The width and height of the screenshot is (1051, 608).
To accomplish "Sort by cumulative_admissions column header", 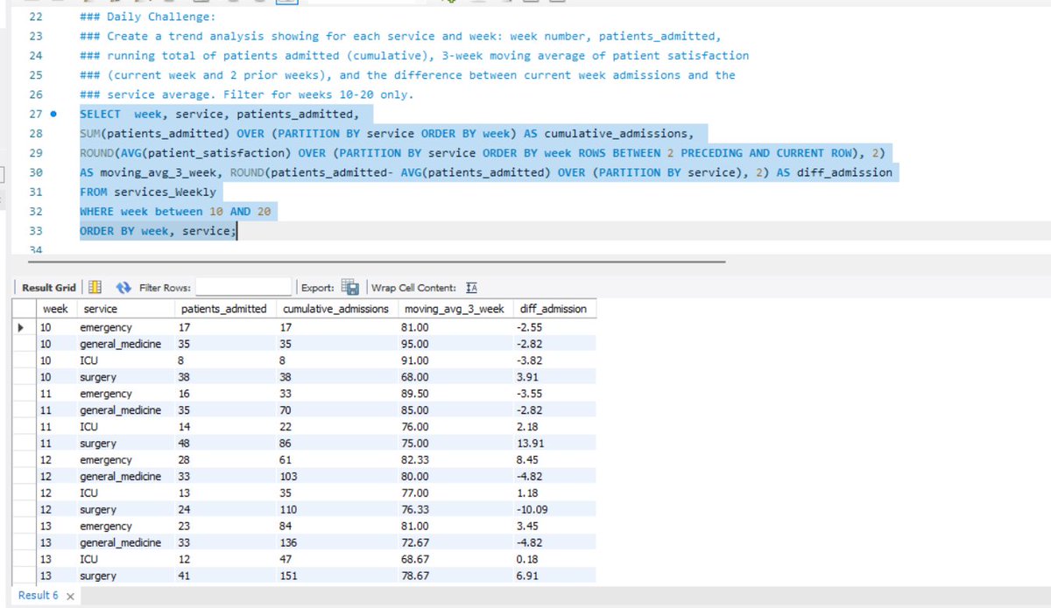I will [335, 309].
